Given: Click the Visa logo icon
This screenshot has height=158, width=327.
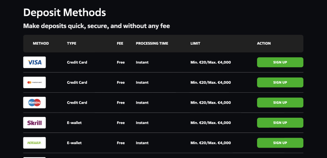Looking at the screenshot, I should tap(34, 62).
